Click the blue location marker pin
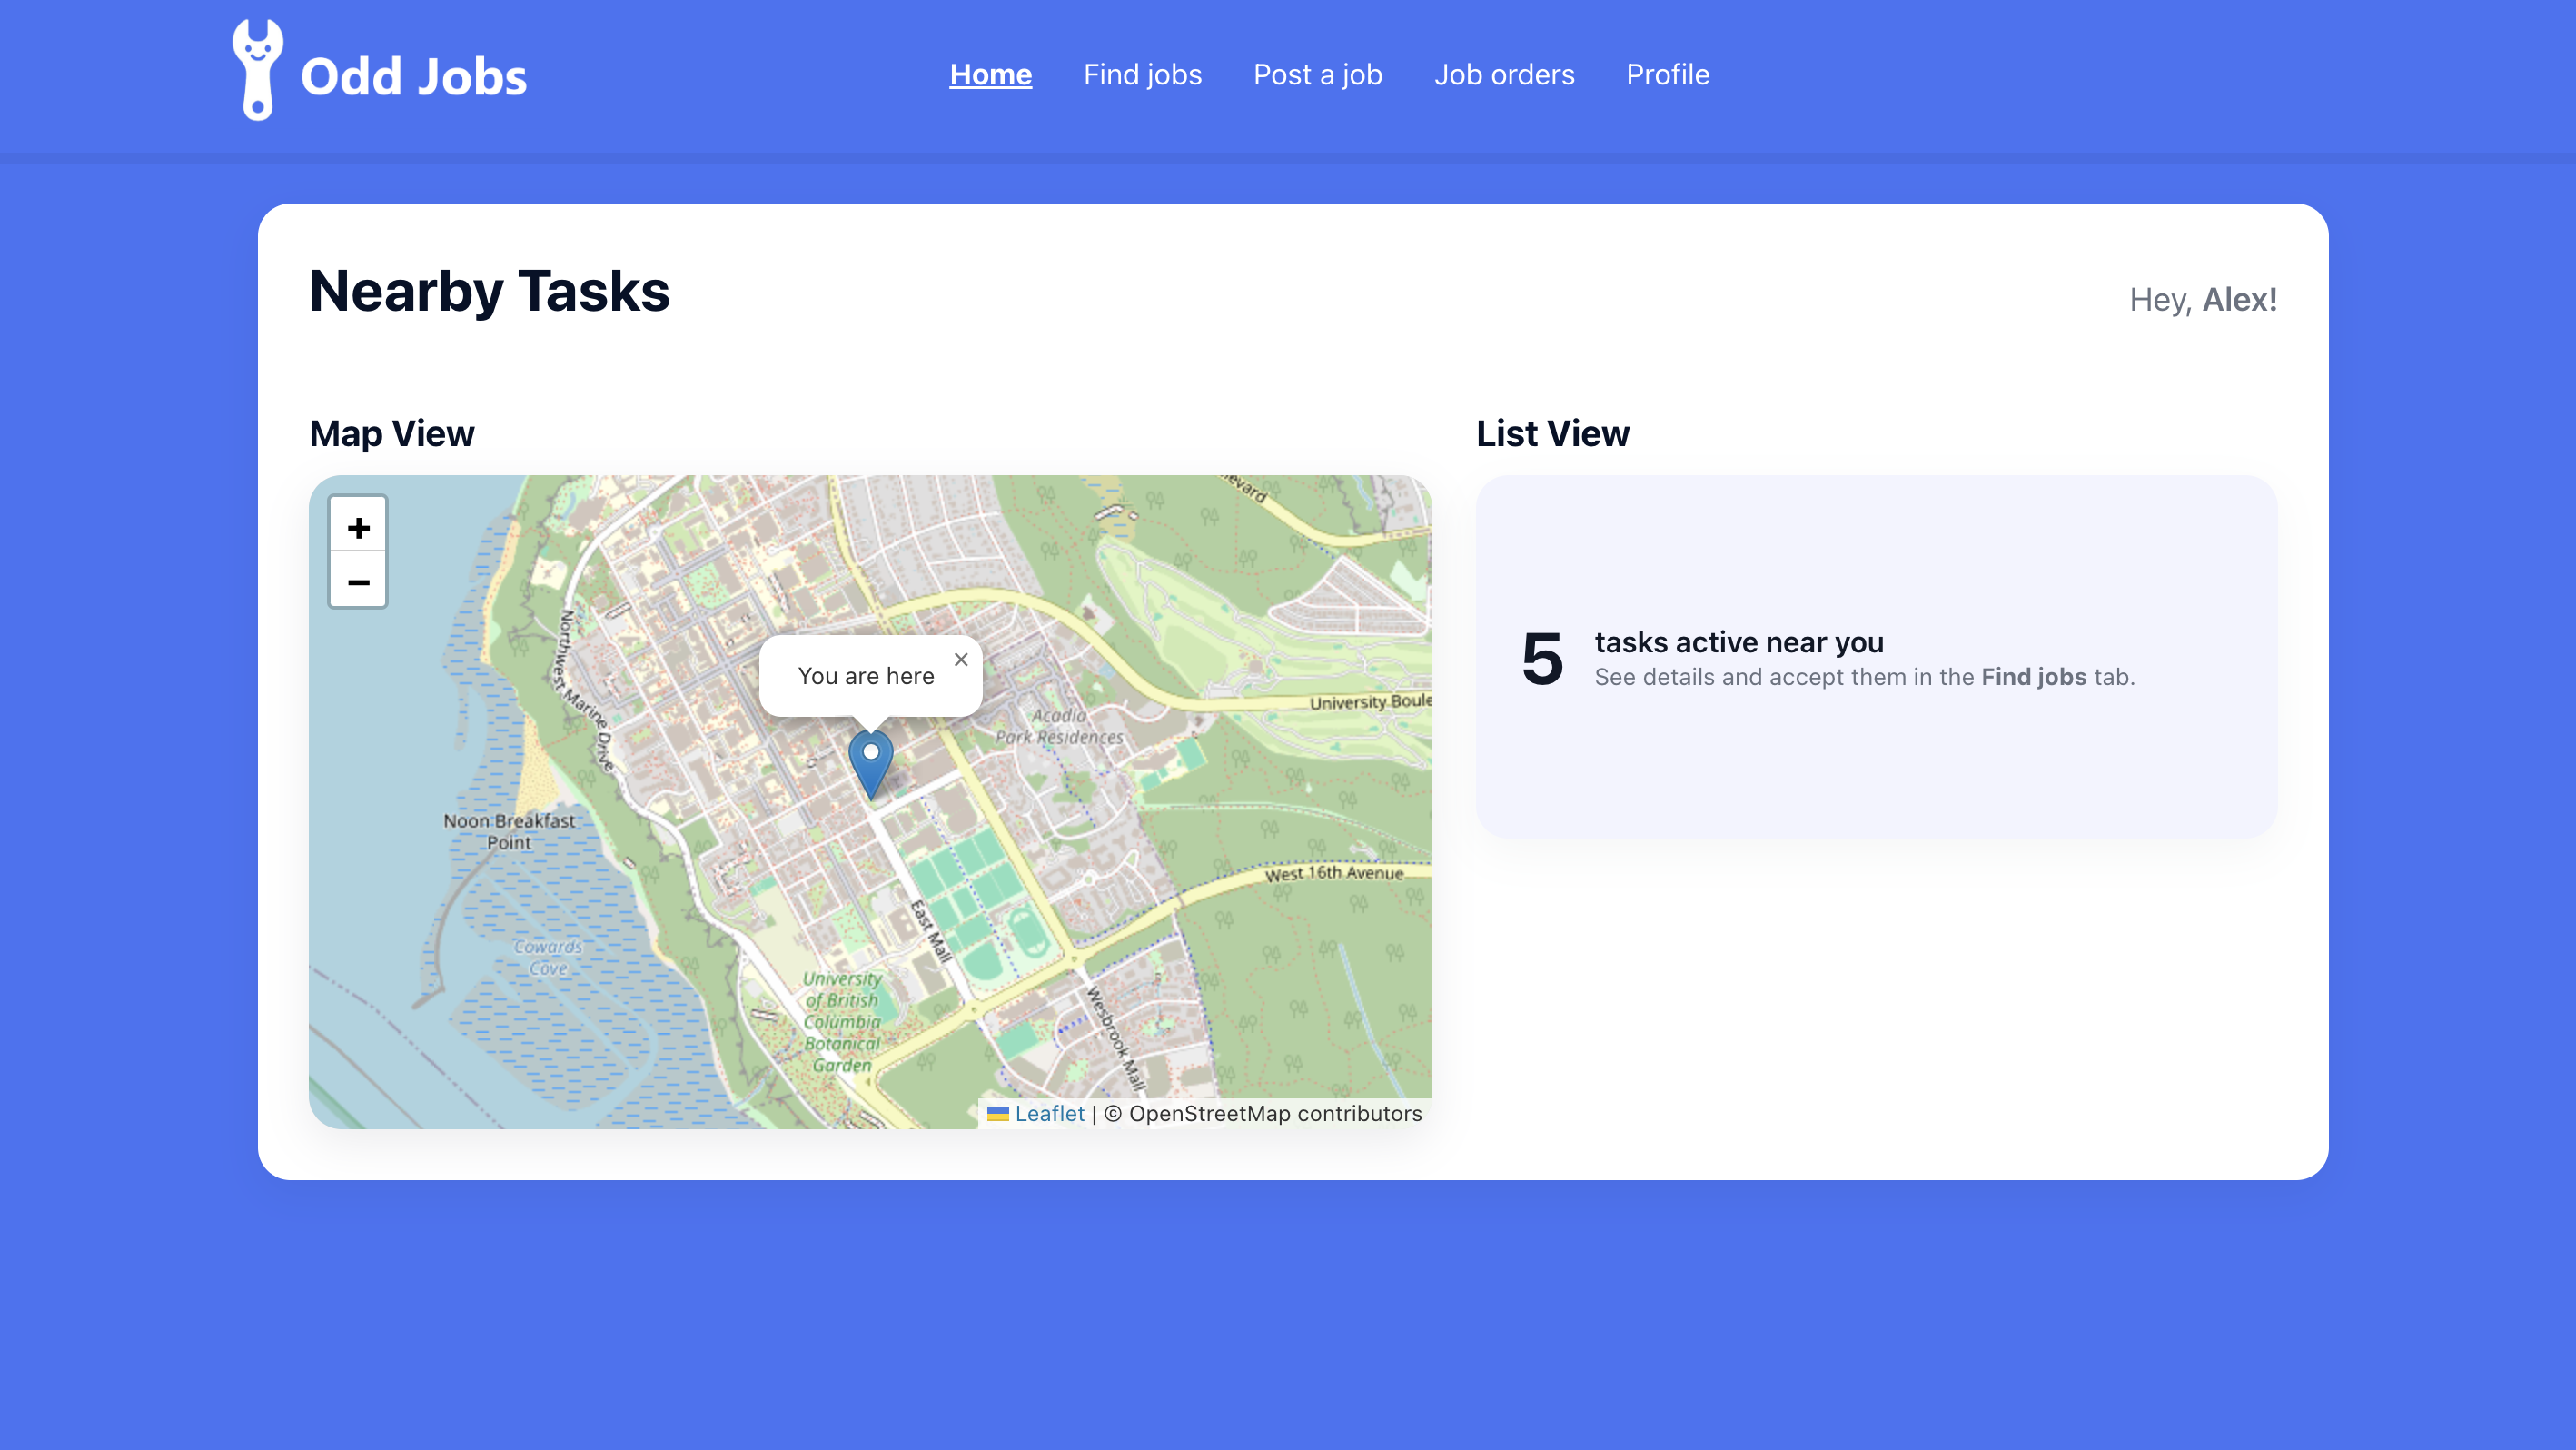2576x1450 pixels. 870,763
